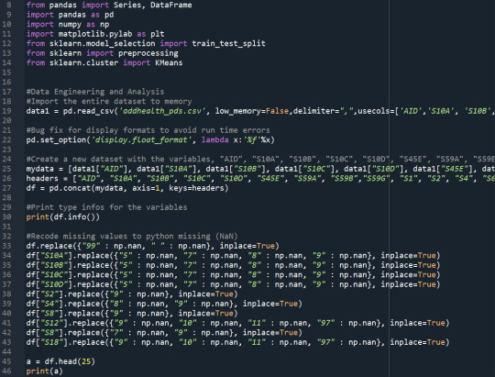Click 'df["S2"]' on line 38
495x377 pixels.
point(45,294)
